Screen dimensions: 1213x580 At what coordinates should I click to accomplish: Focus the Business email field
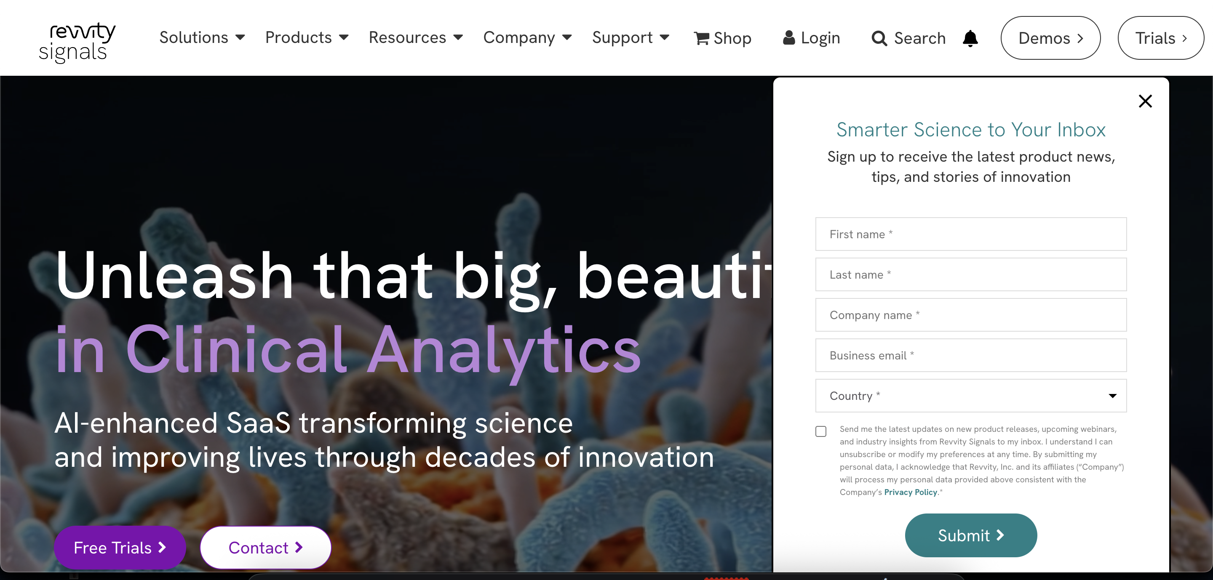pos(970,355)
